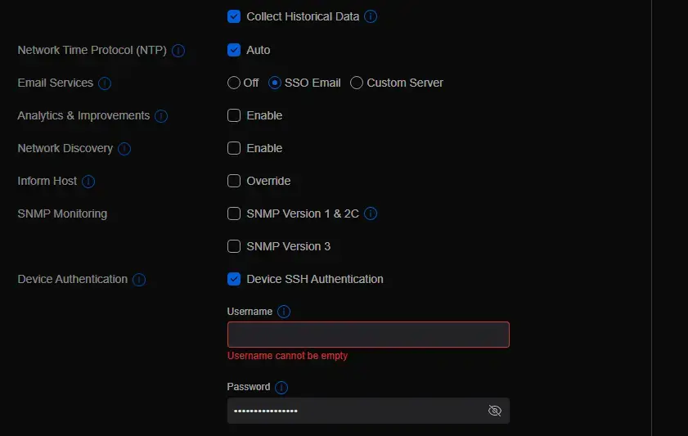Disable the NTP Auto checkbox
The image size is (688, 436).
tap(234, 50)
